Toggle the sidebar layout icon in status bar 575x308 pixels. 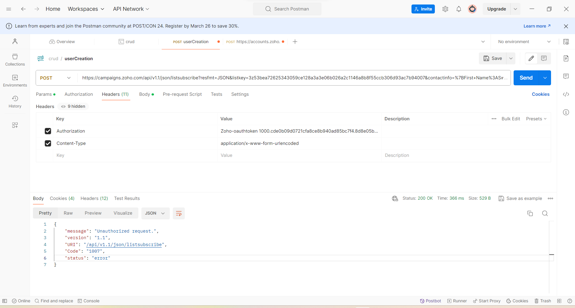(x=5, y=301)
